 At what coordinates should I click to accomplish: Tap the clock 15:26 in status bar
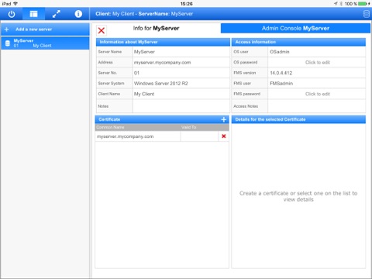click(186, 4)
